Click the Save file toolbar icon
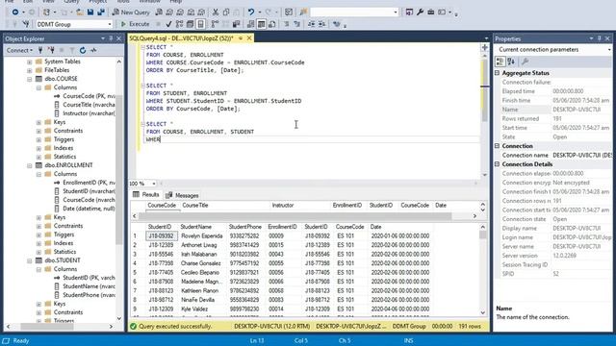Image resolution: width=616 pixels, height=346 pixels. tap(90, 12)
